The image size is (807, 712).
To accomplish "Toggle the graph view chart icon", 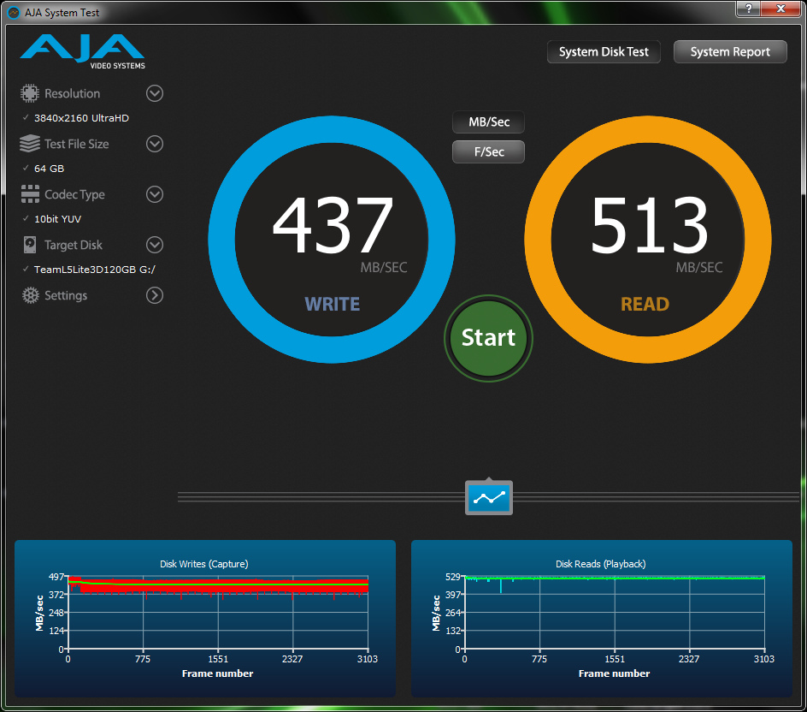I will coord(489,497).
